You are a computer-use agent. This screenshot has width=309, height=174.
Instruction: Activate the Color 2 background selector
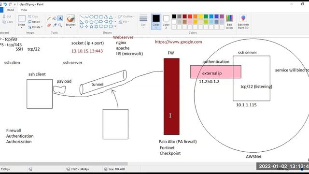click(x=166, y=22)
